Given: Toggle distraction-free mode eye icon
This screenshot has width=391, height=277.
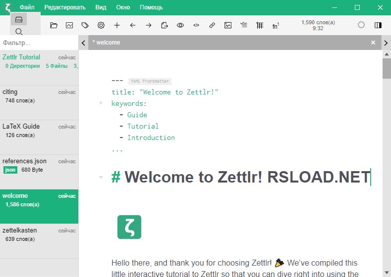Looking at the screenshot, I should (180, 25).
